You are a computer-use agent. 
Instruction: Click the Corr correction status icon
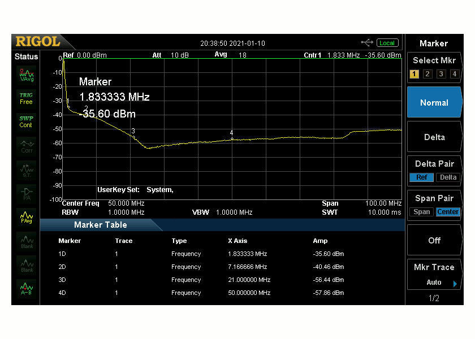click(x=27, y=146)
